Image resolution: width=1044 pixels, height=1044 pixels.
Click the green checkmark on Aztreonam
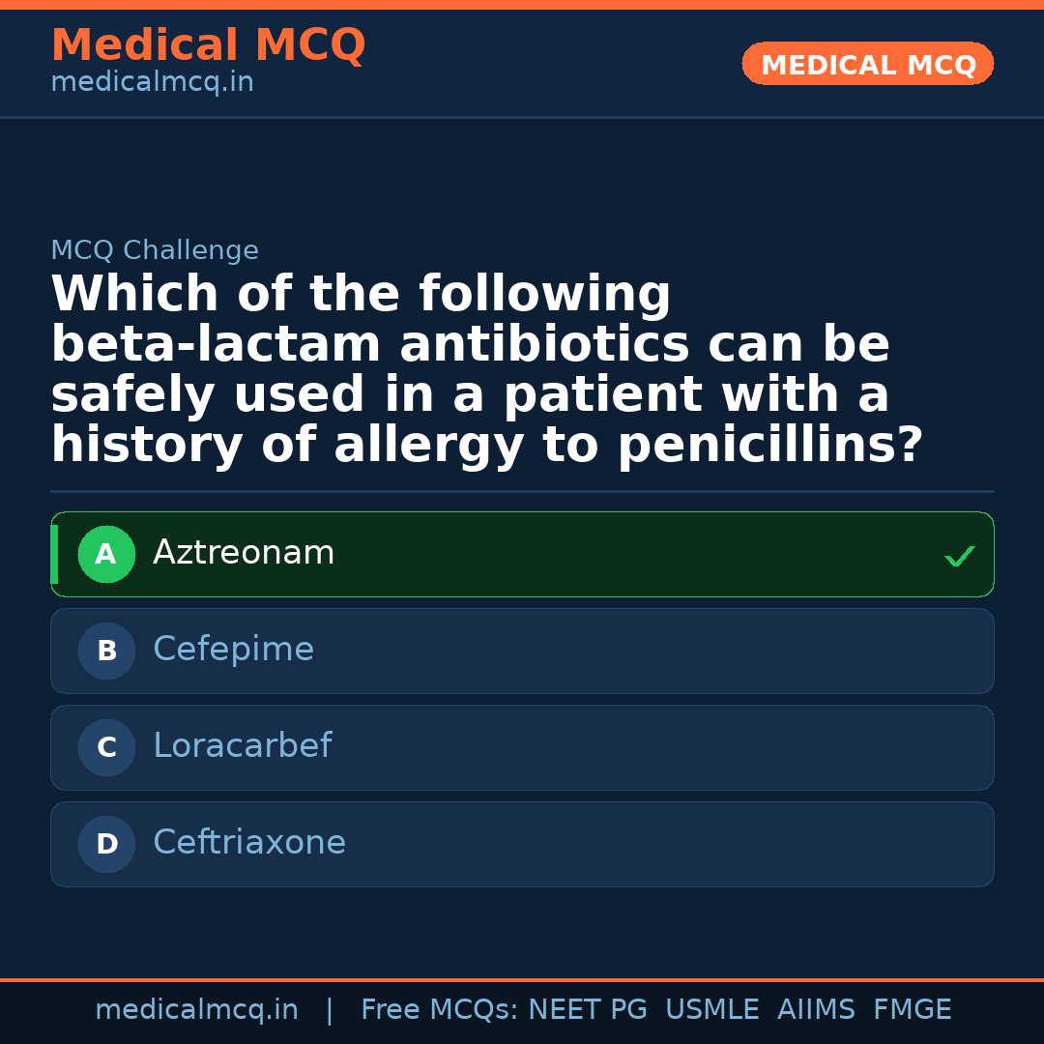pos(959,556)
